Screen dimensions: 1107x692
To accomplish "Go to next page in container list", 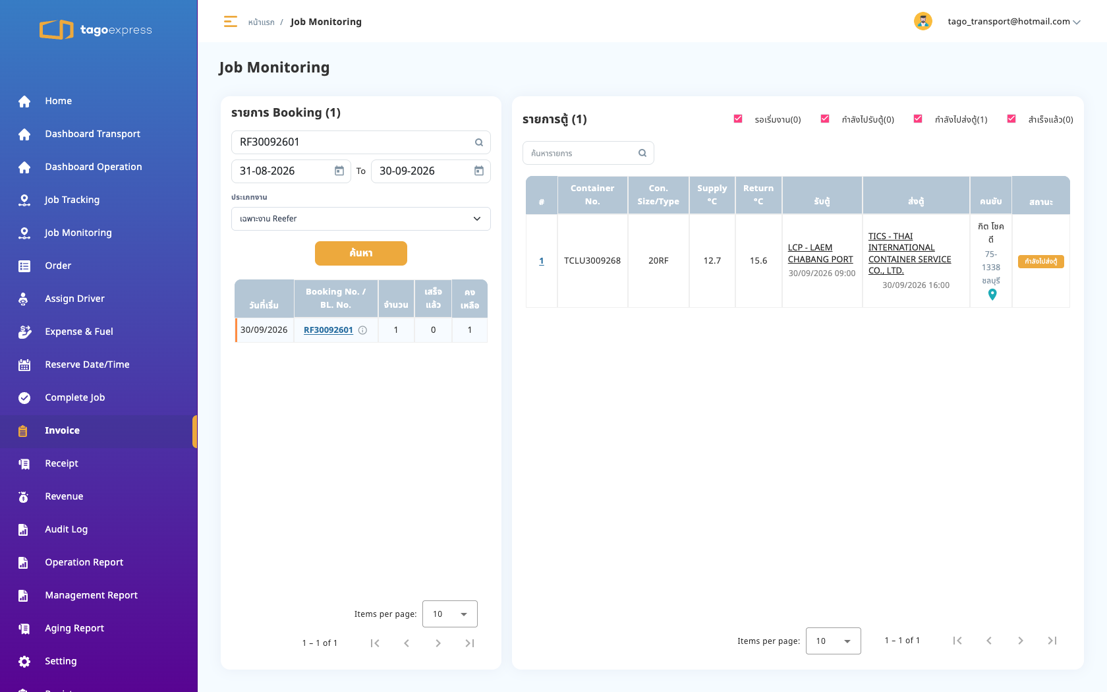I will [x=1021, y=641].
